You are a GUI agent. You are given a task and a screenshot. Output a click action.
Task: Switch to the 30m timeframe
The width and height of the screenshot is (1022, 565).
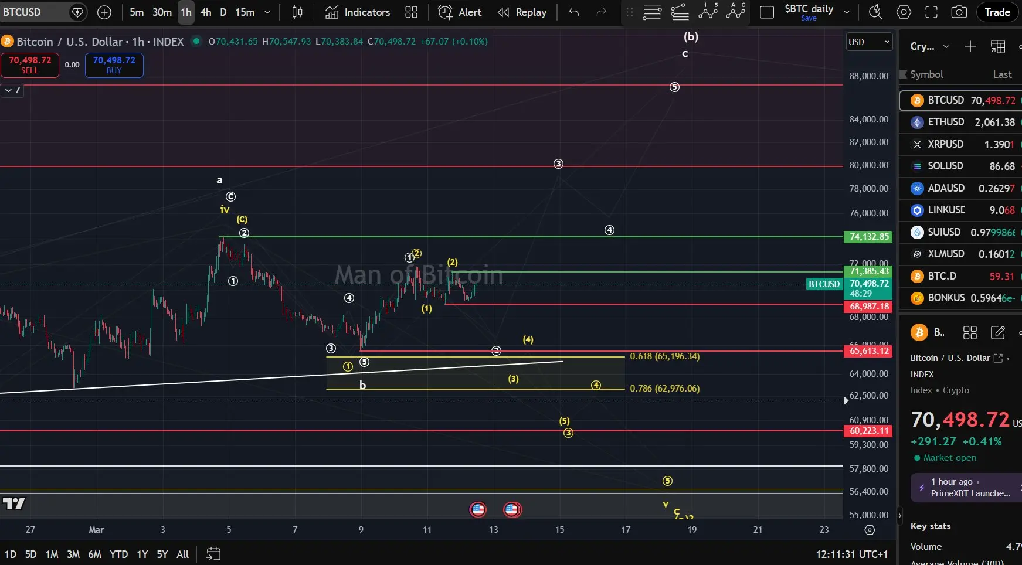(x=162, y=12)
